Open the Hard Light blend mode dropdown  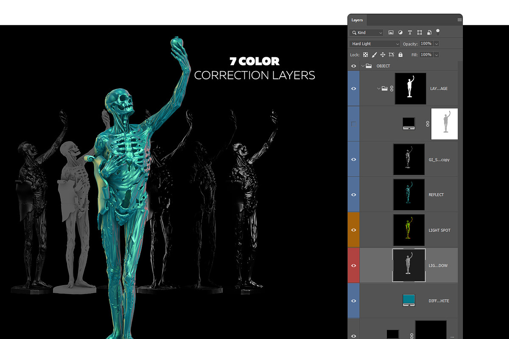[x=375, y=44]
